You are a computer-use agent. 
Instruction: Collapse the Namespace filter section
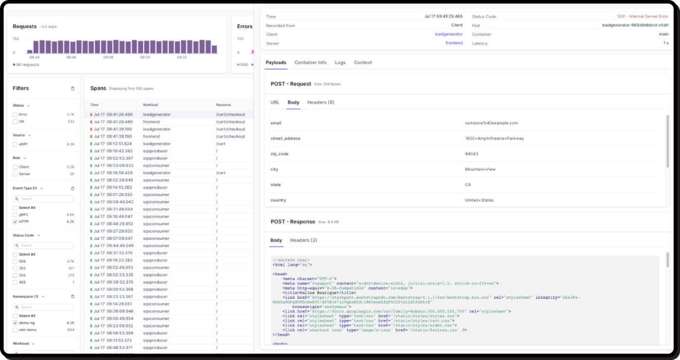(43, 296)
